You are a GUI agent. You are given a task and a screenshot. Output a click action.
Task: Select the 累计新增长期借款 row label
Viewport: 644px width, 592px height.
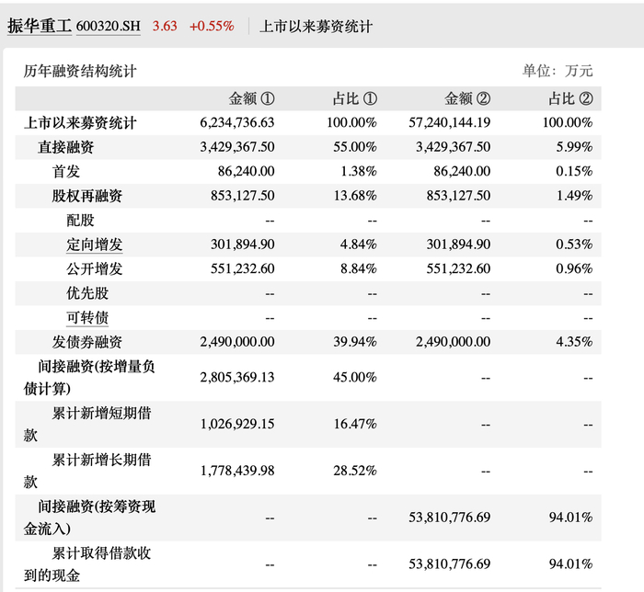tap(87, 471)
